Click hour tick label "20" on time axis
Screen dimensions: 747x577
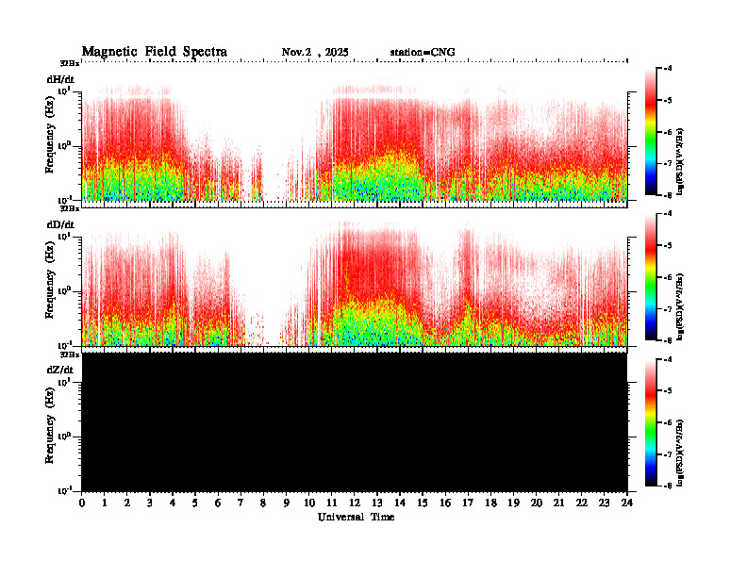click(x=537, y=503)
